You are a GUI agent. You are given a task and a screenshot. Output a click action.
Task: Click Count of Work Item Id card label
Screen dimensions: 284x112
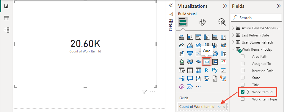(85, 51)
